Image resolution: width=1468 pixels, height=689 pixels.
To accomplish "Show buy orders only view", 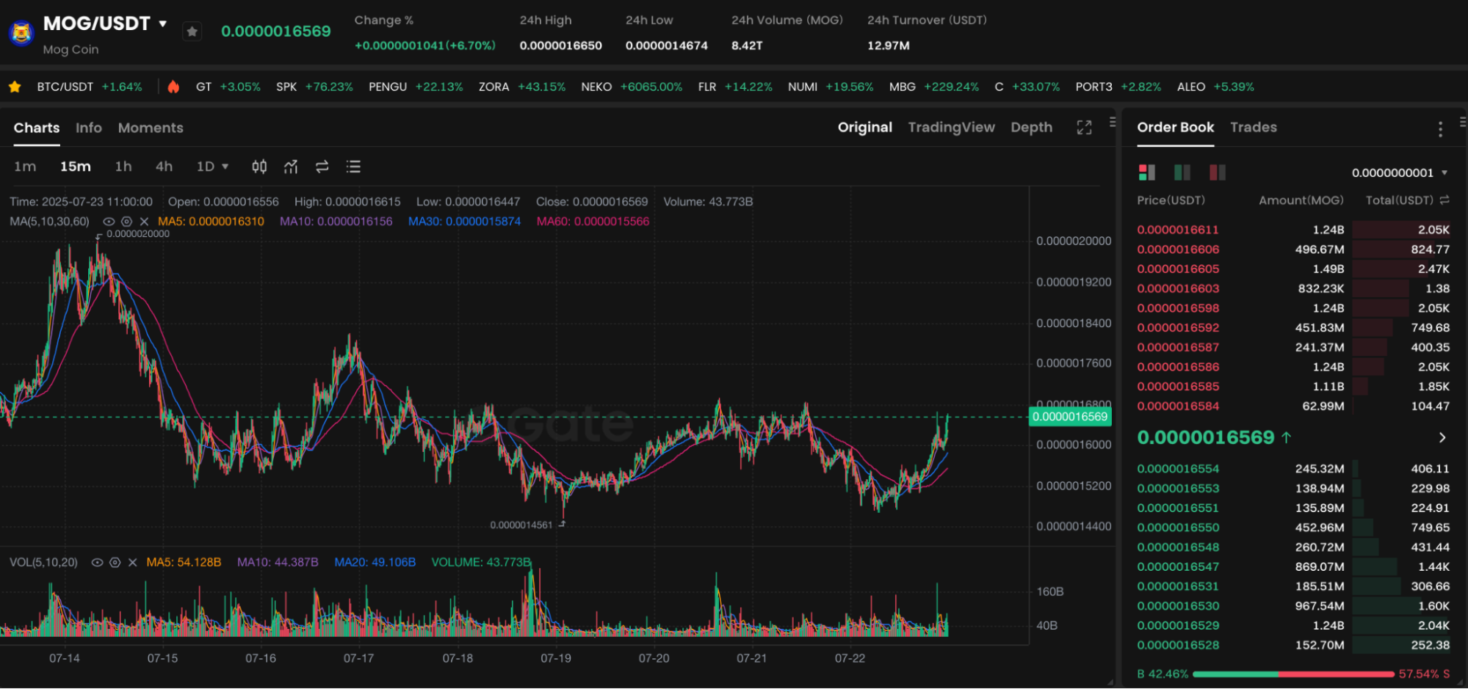I will coord(1182,172).
